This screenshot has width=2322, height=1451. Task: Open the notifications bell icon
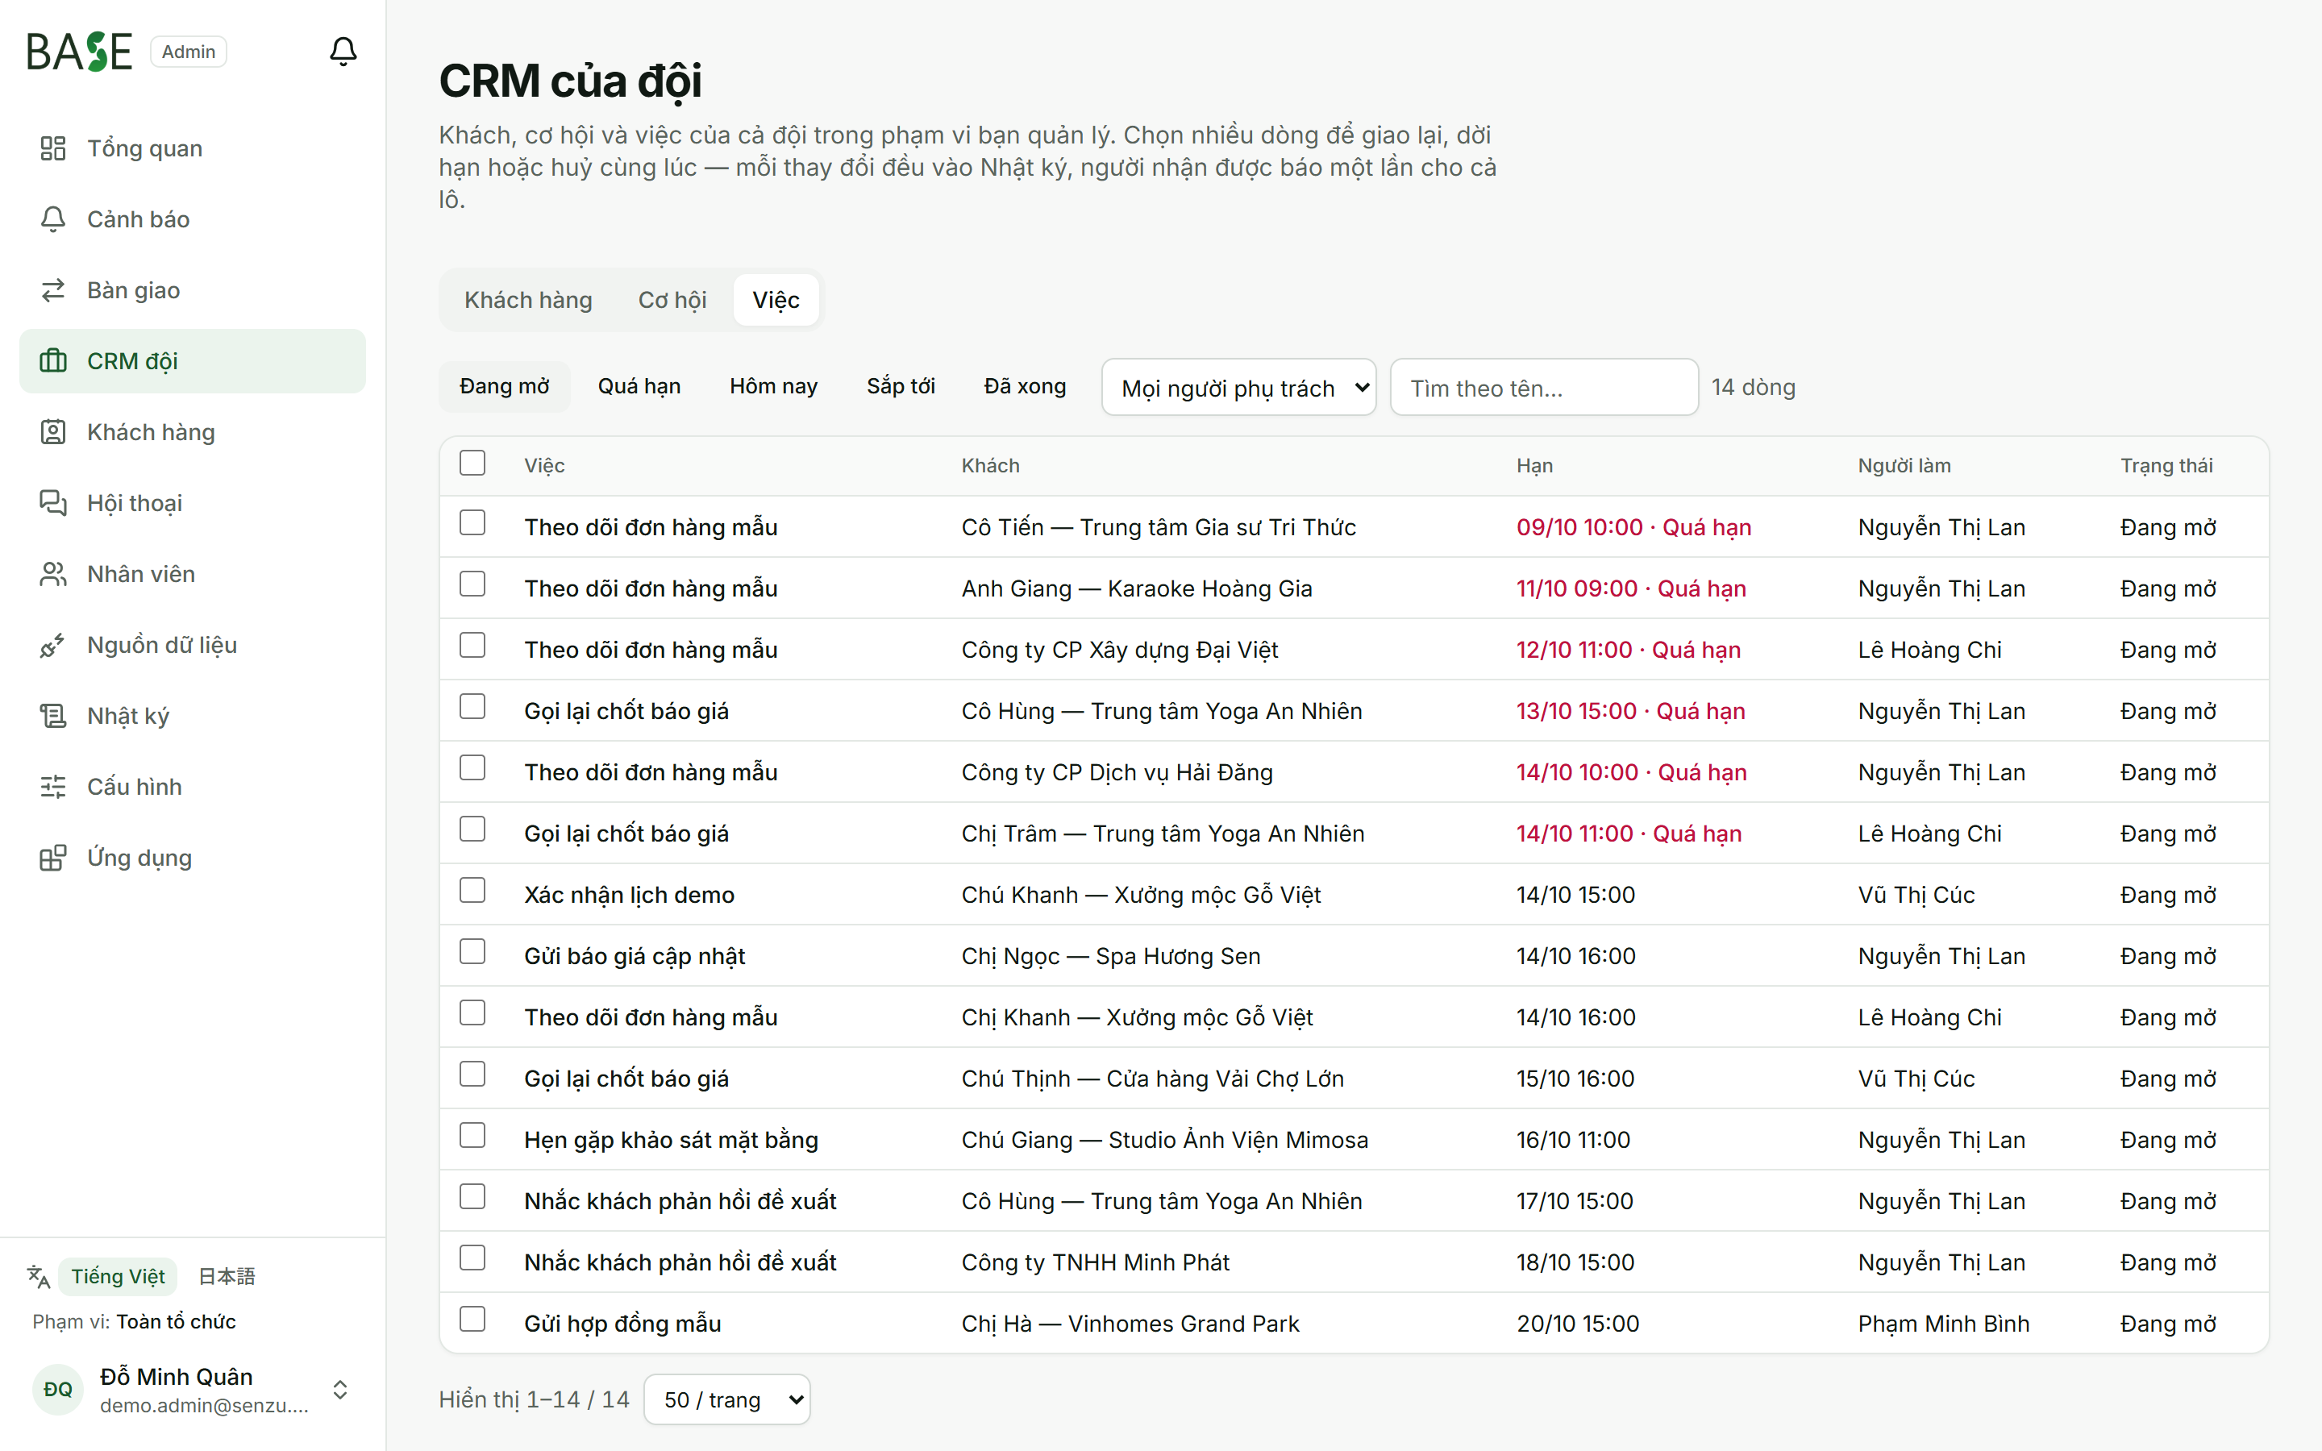pos(343,51)
